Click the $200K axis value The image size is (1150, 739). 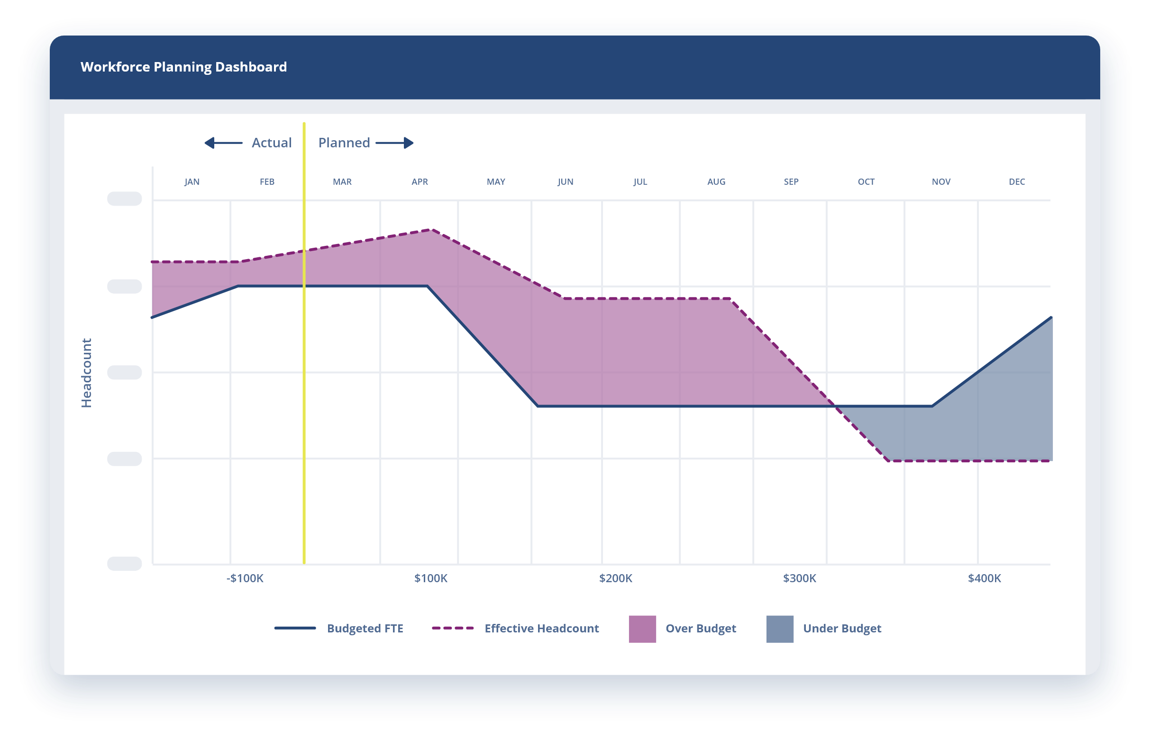point(616,578)
